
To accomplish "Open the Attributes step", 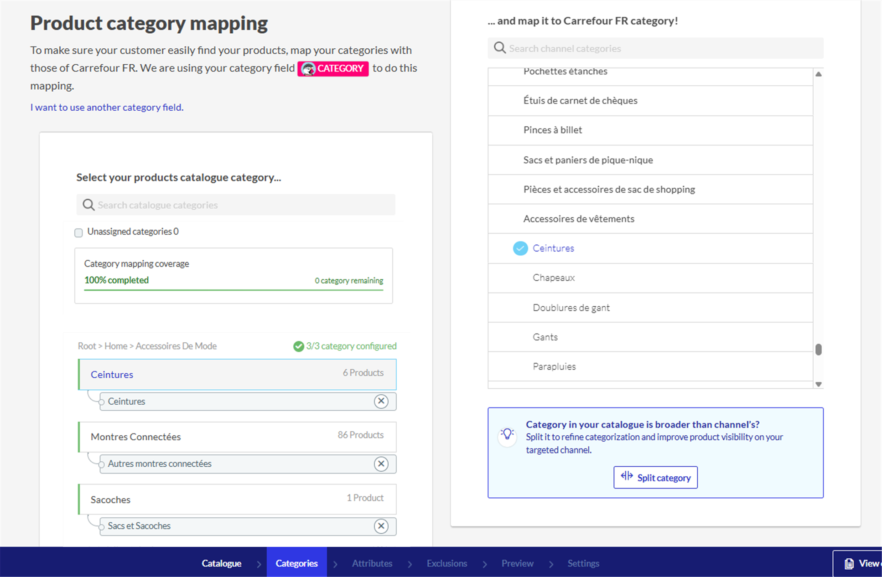I will (372, 563).
